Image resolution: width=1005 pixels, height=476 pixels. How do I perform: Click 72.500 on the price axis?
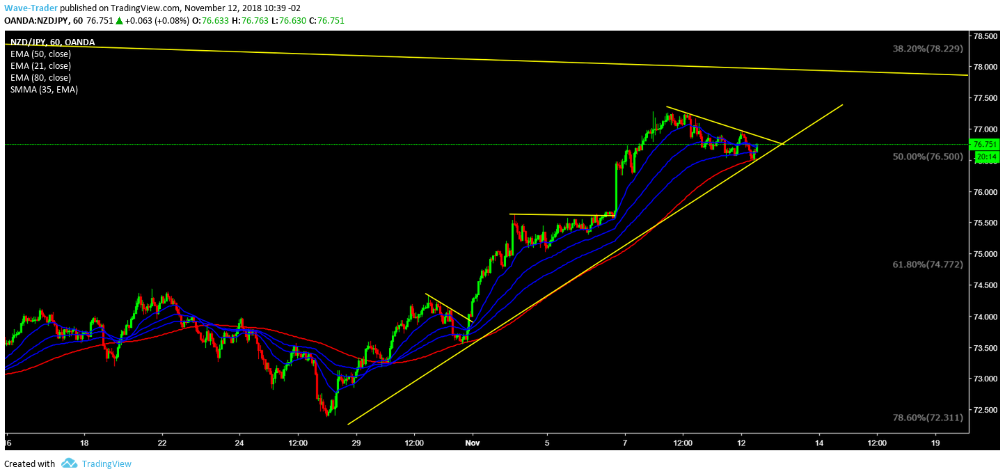(x=986, y=410)
